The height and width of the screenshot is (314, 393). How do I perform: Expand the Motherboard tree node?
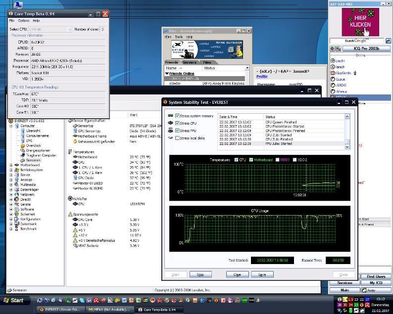tap(11, 165)
